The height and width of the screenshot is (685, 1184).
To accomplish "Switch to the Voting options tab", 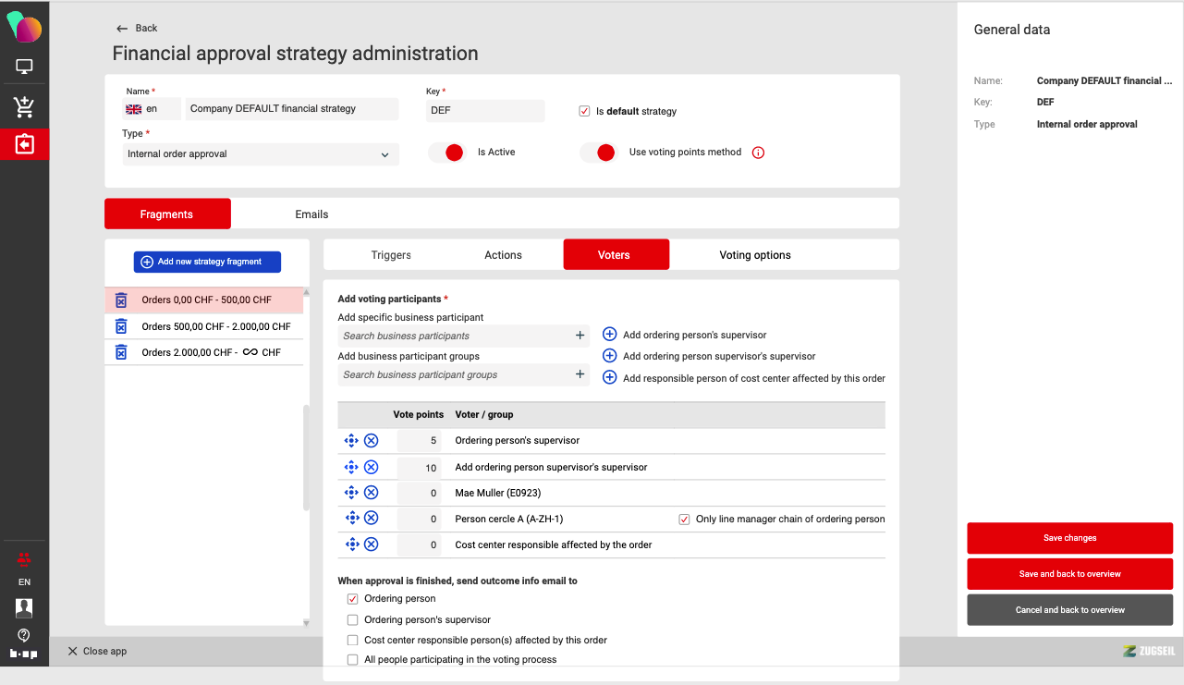I will [x=754, y=255].
